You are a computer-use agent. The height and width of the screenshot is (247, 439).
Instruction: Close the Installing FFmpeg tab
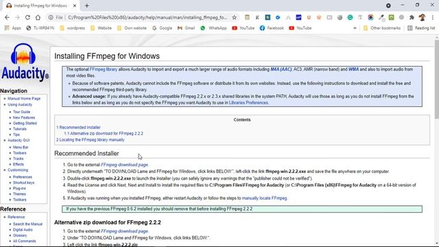coord(75,5)
